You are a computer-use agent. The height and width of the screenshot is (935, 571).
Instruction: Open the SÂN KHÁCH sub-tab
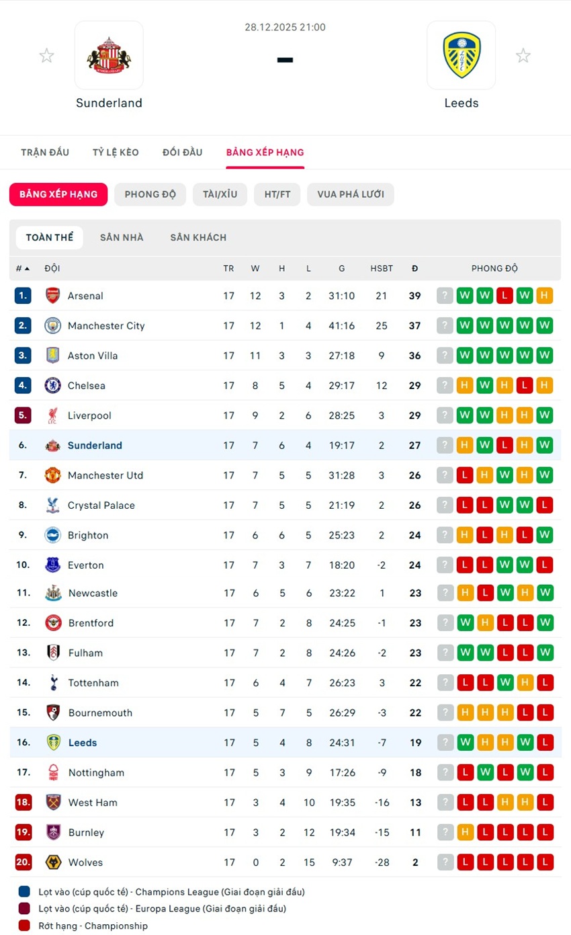(x=198, y=237)
